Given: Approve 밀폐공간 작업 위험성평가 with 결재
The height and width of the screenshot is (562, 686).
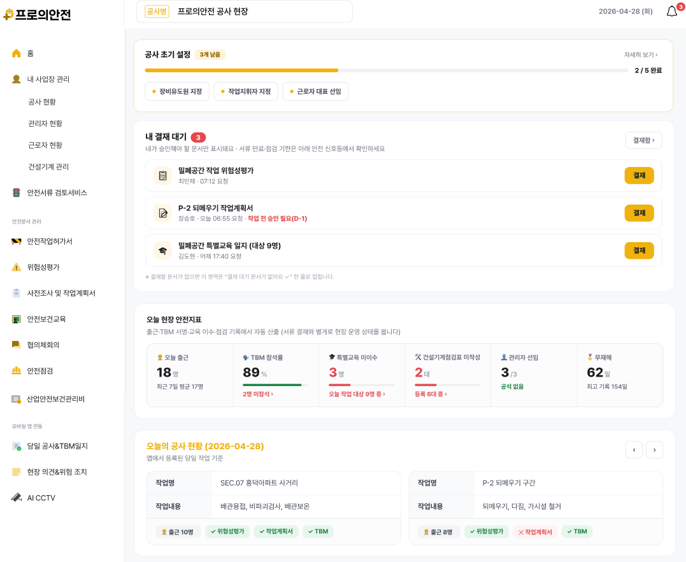Looking at the screenshot, I should pos(640,175).
